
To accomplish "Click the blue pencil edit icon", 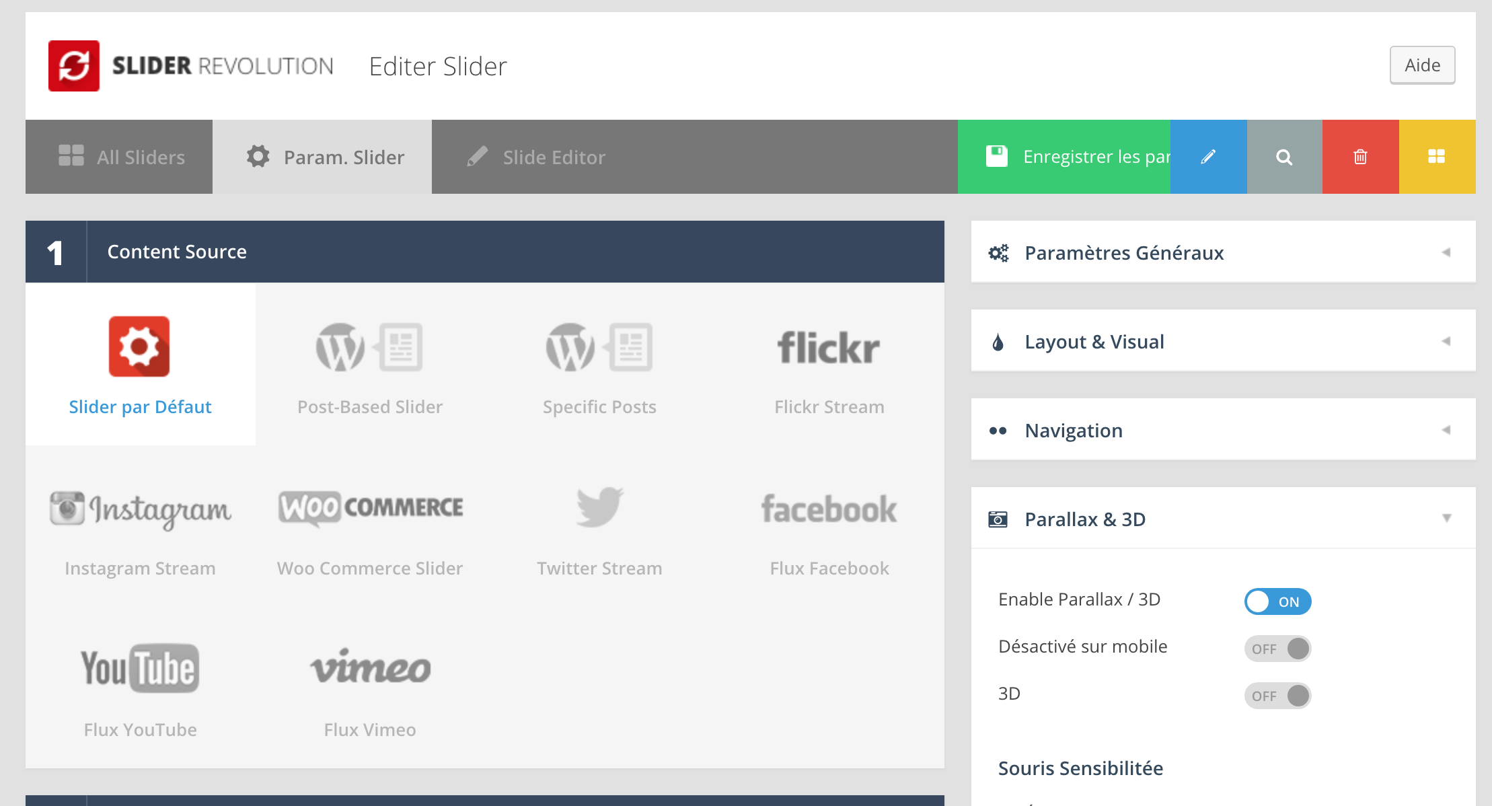I will coord(1208,157).
